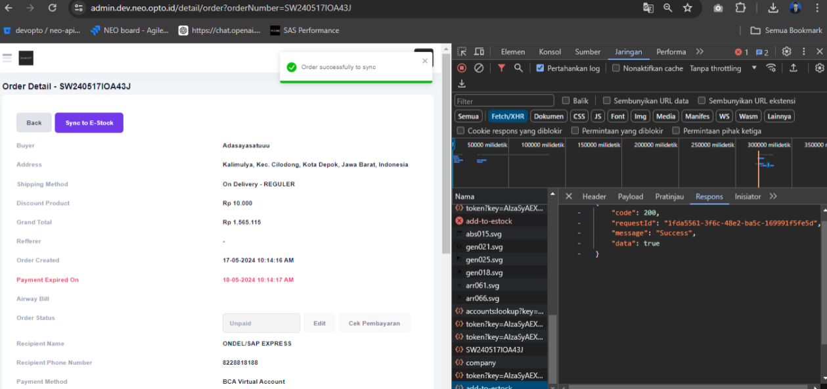The width and height of the screenshot is (827, 389).
Task: Open the browser downloads icon
Action: (773, 8)
